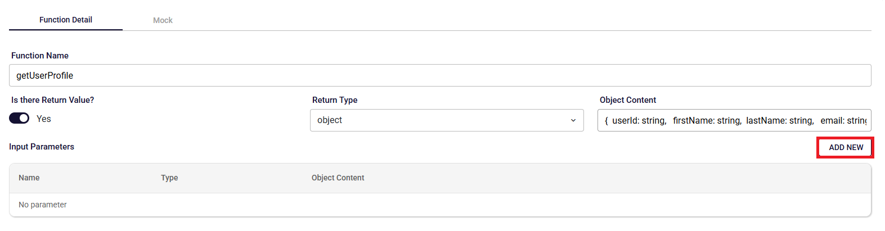This screenshot has height=231, width=885.
Task: Select the No parameter row
Action: point(440,205)
